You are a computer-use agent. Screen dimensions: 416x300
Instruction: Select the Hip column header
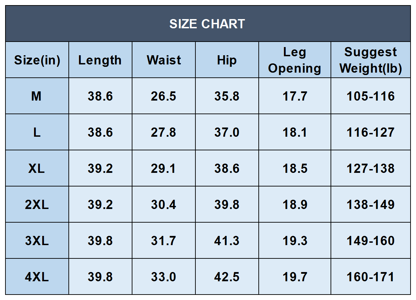point(227,60)
